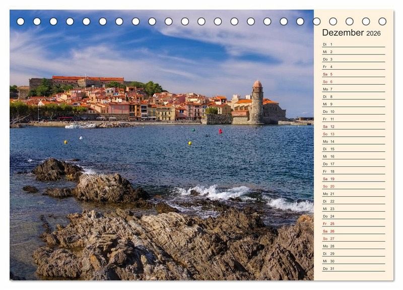Click the Dezember 2026 month heading
403x290 pixels.
351,33
